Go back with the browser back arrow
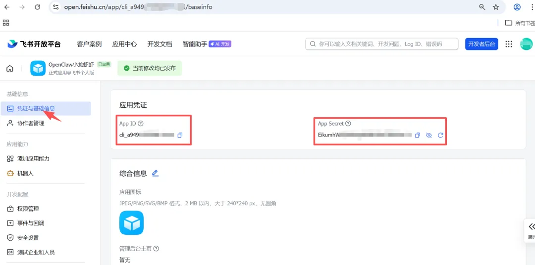 tap(7, 7)
